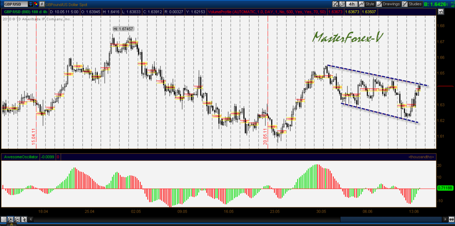Image resolution: width=455 pixels, height=226 pixels.
Task: Click the Drawings menu label
Action: coord(391,4)
